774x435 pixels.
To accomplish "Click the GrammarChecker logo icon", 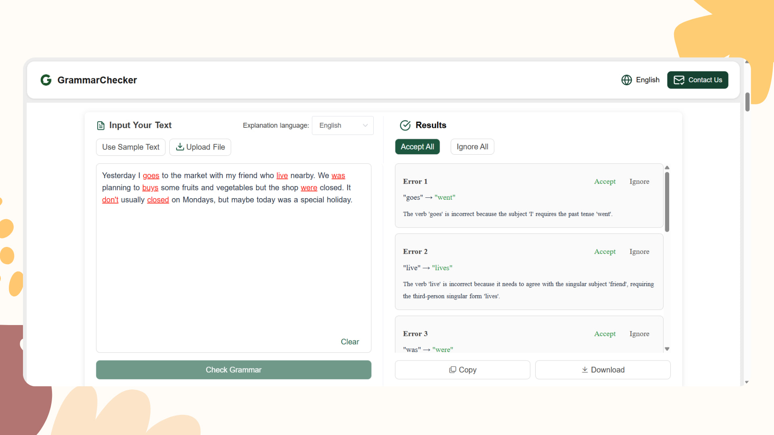I will (46, 80).
